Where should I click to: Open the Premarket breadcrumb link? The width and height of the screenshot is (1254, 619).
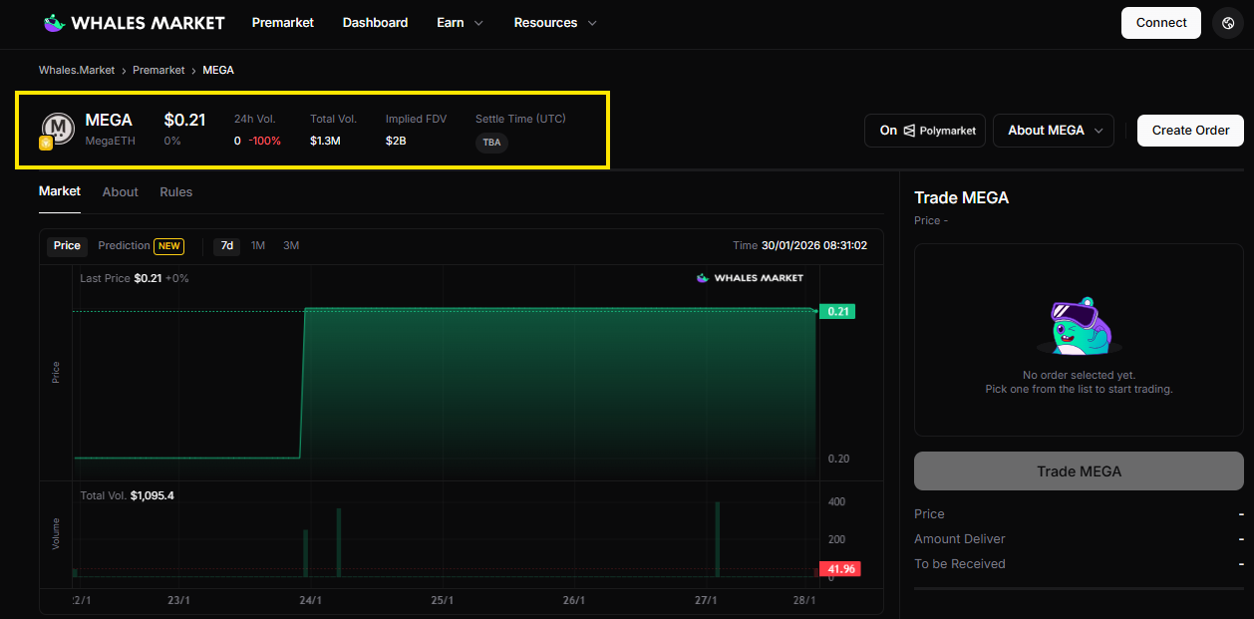[x=158, y=70]
